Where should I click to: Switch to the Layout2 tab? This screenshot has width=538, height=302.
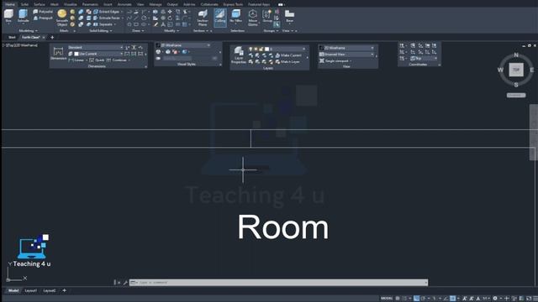click(x=49, y=290)
